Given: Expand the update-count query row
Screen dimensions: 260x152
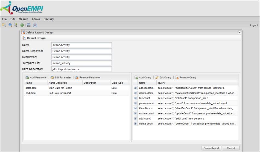Looking at the screenshot, I should [136, 114].
